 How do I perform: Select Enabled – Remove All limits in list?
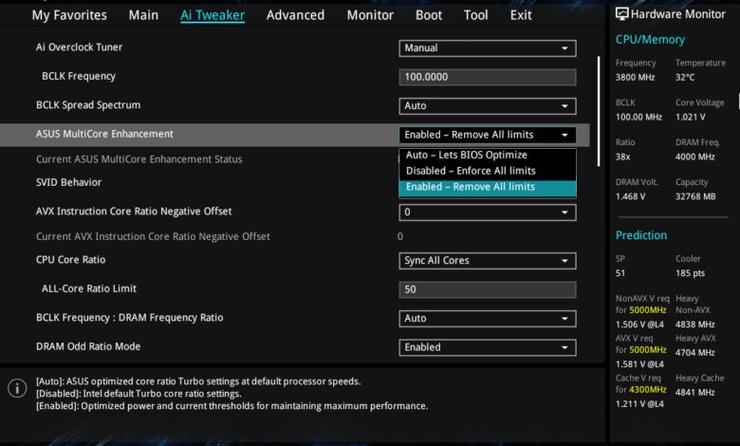pyautogui.click(x=488, y=187)
